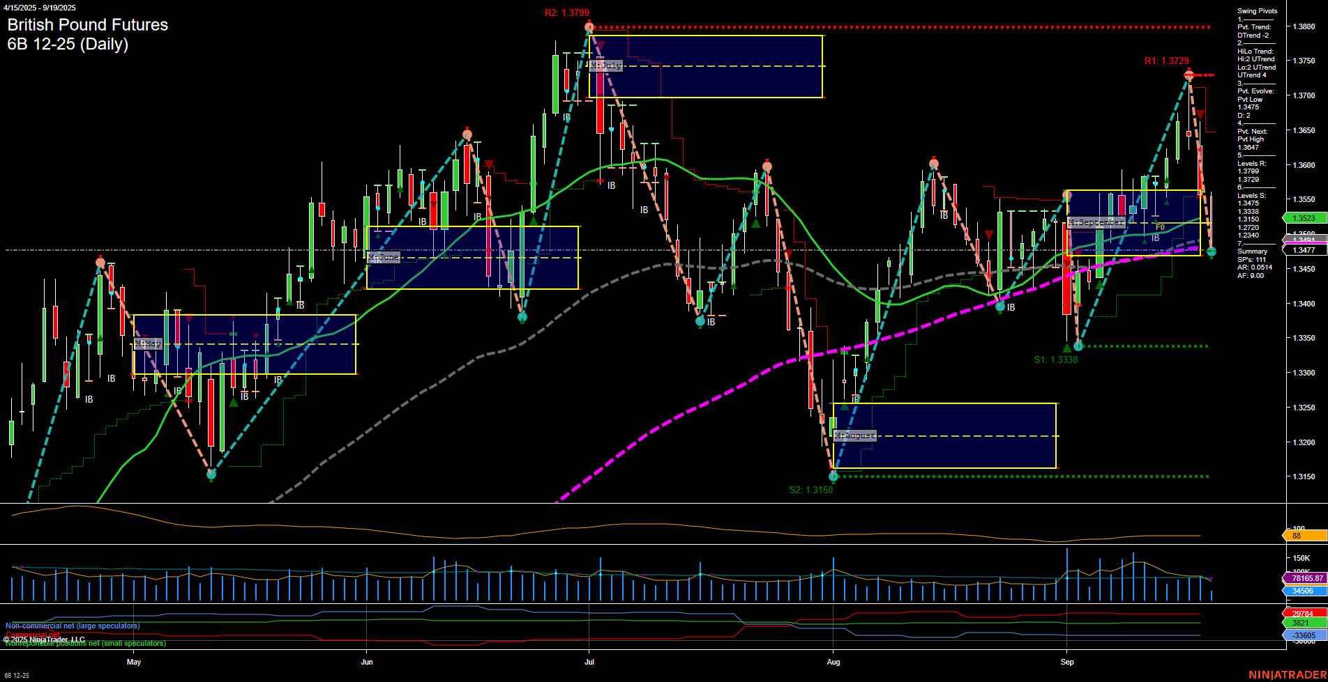Click the 6B 12-25 instrument label at bottom
The height and width of the screenshot is (682, 1328).
coord(17,675)
